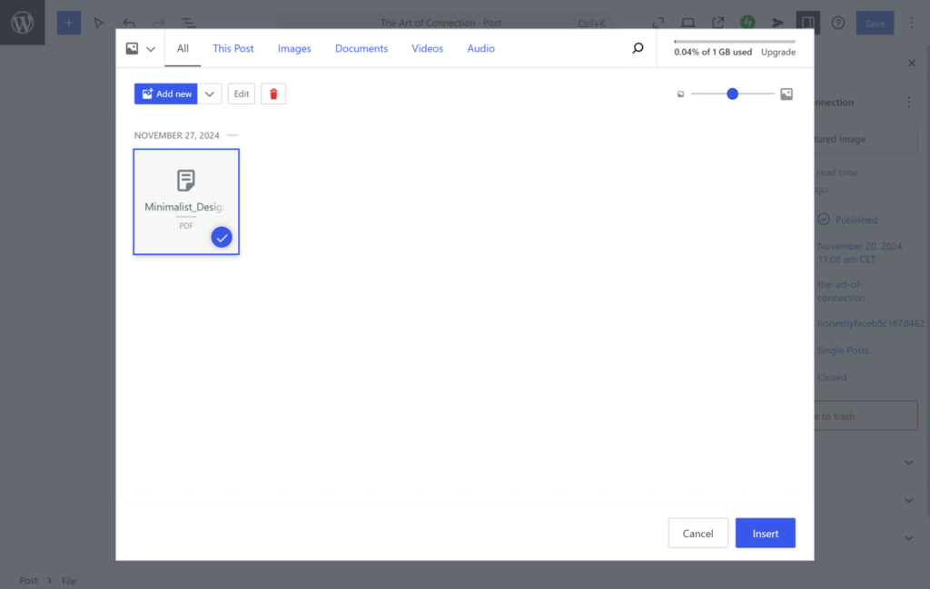Screen dimensions: 930x589
Task: Click the Insert button
Action: (765, 534)
